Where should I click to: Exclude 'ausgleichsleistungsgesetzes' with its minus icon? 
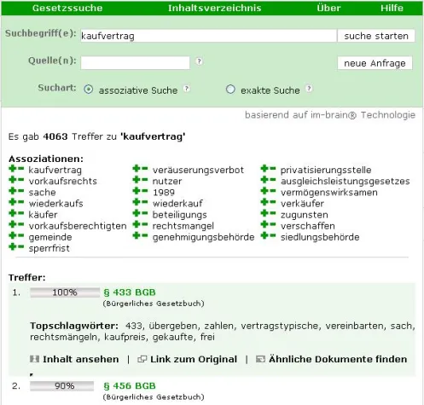coord(272,180)
